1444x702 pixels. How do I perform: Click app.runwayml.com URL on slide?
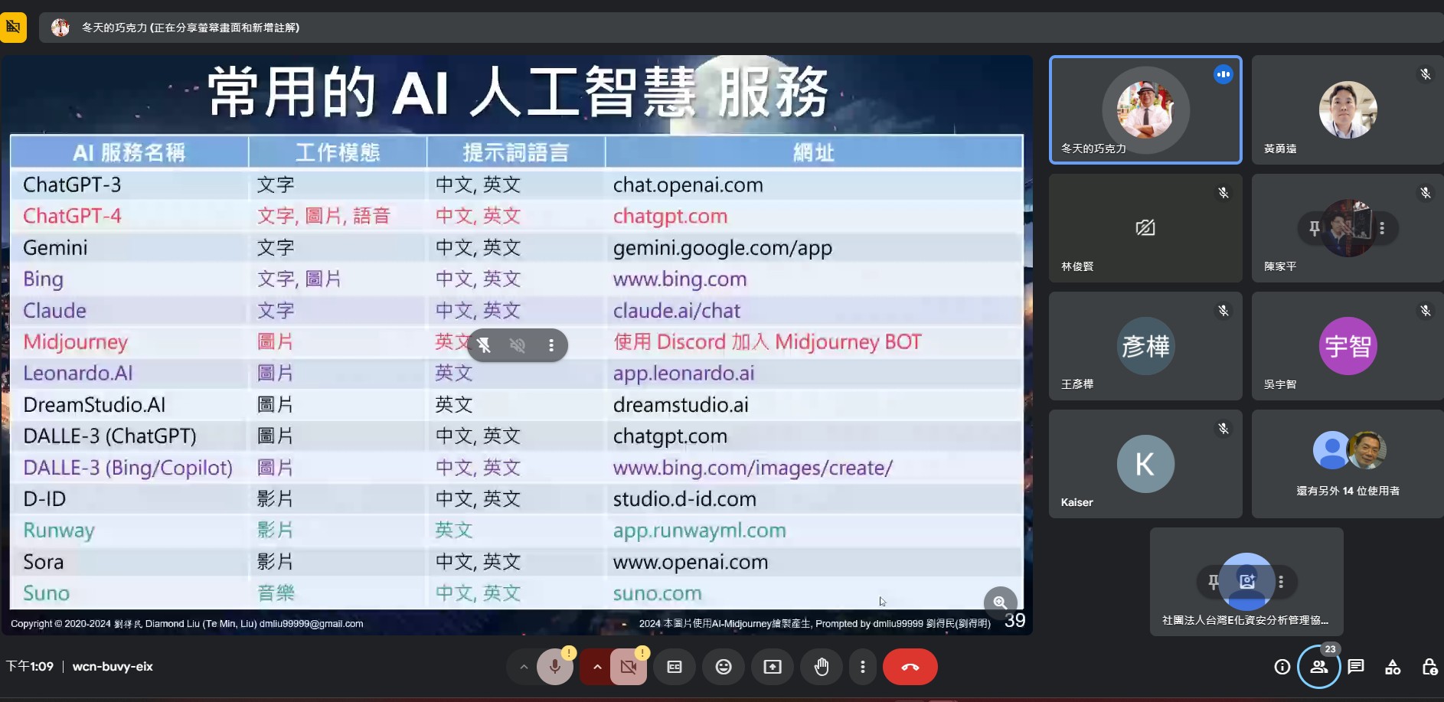click(699, 531)
